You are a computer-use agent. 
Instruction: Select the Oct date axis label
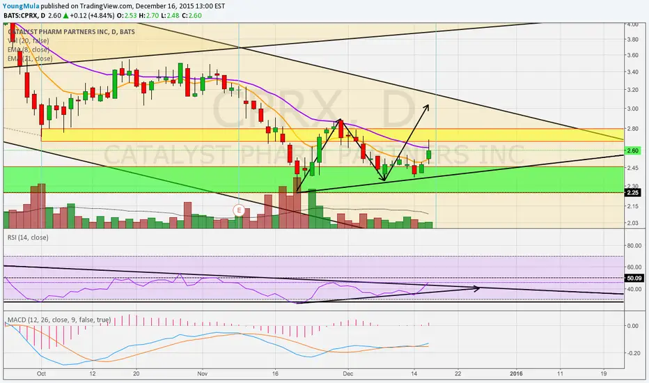(x=41, y=373)
